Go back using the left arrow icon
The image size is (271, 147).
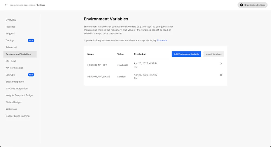(x=6, y=5)
